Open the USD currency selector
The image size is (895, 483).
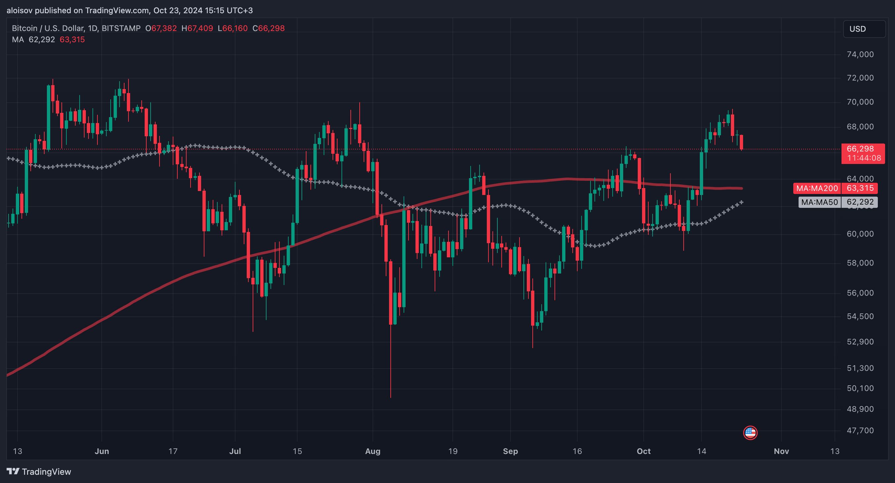864,29
